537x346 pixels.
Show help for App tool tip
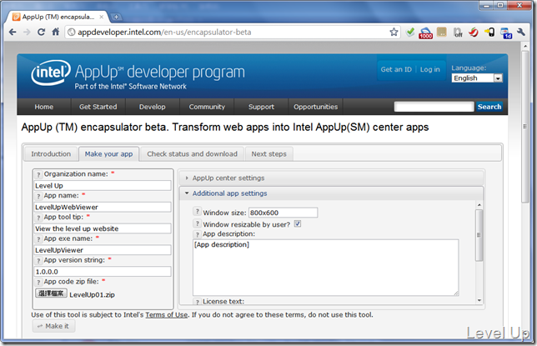point(38,218)
